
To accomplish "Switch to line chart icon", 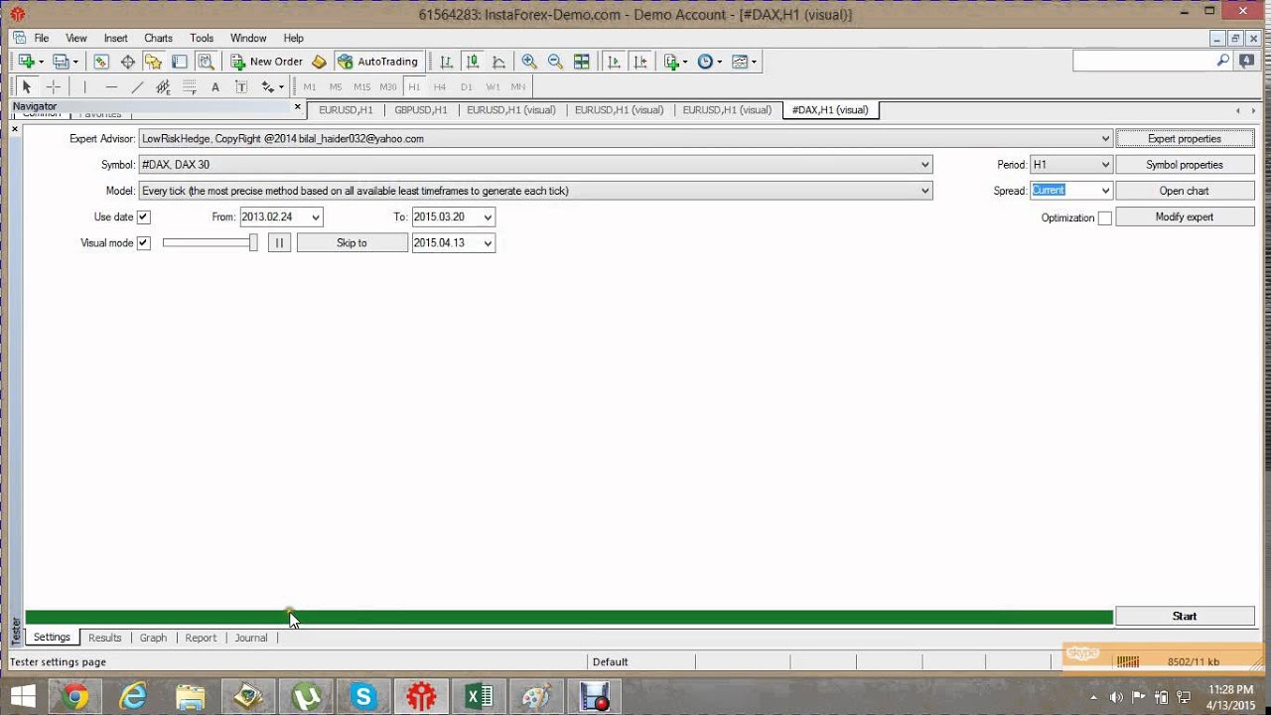I will click(x=498, y=62).
